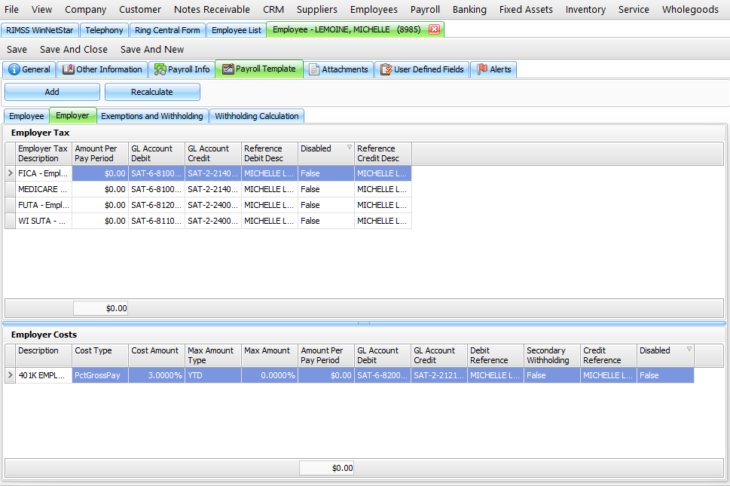The width and height of the screenshot is (730, 486).
Task: Open the View menu
Action: click(41, 9)
